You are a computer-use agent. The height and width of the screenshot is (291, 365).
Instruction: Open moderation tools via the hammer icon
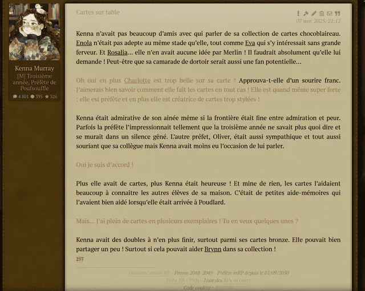(306, 14)
